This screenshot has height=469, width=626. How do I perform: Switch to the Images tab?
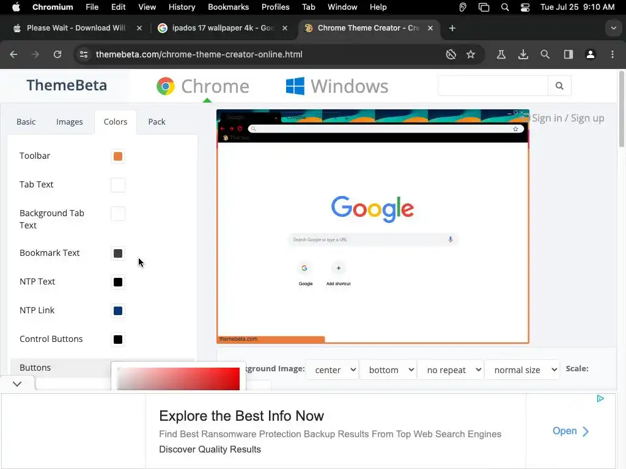pyautogui.click(x=70, y=122)
